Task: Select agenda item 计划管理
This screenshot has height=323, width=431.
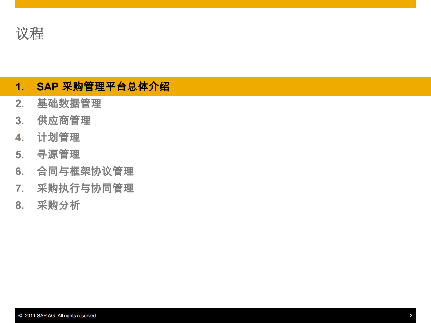Action: [x=58, y=137]
